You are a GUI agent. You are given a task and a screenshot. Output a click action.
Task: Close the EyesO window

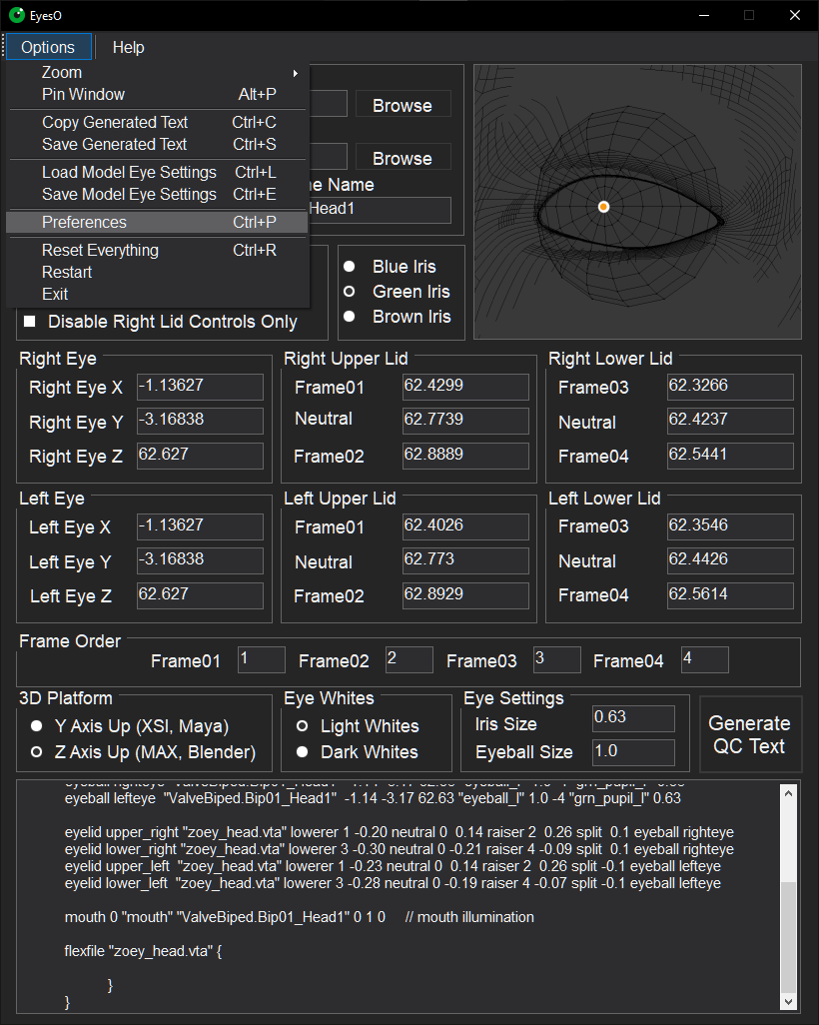point(795,15)
